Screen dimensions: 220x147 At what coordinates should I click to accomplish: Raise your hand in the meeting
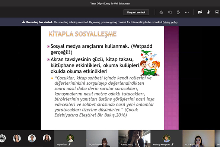click(x=178, y=12)
